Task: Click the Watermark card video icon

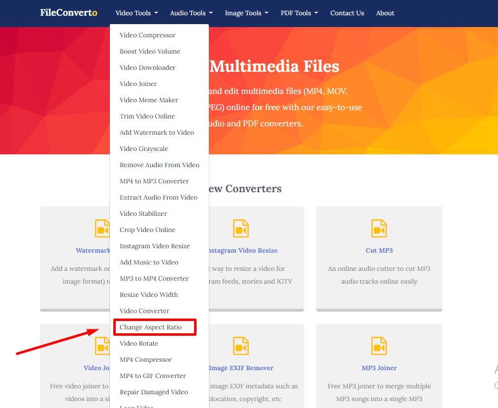Action: 102,229
